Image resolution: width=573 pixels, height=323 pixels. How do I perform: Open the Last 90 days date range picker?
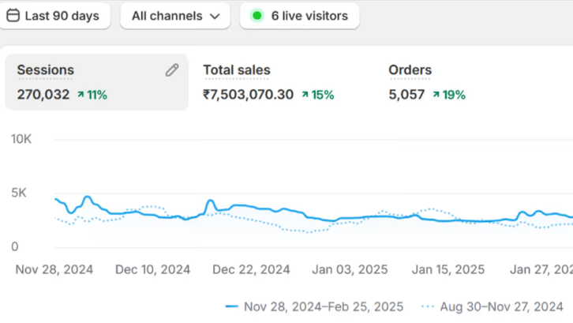(x=55, y=16)
